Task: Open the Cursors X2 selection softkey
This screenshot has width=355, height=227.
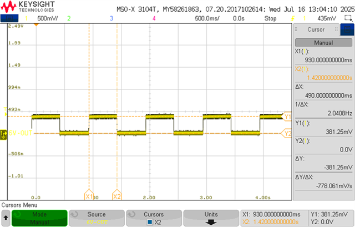Action: tap(154, 218)
